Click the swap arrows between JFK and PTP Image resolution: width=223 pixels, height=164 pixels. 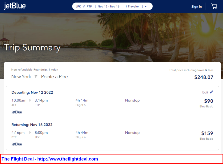coord(84,6)
